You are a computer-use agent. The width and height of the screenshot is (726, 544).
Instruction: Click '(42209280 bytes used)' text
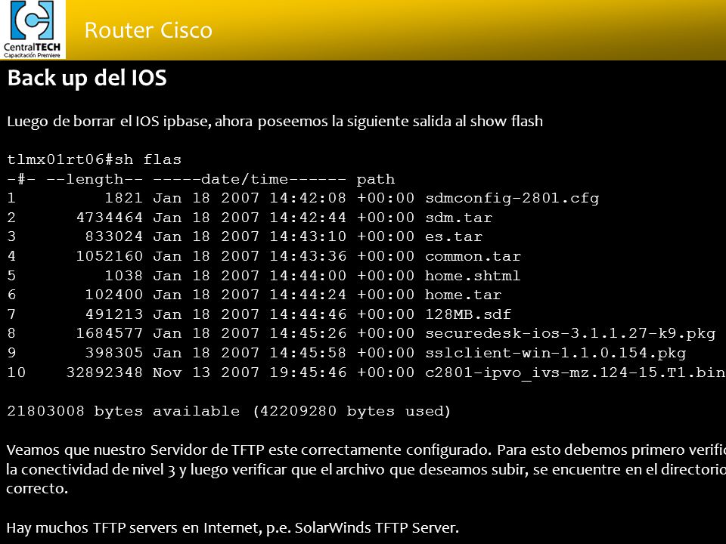pyautogui.click(x=352, y=411)
